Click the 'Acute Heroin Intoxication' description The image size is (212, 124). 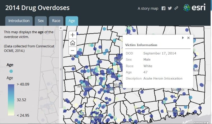pyautogui.click(x=163, y=78)
